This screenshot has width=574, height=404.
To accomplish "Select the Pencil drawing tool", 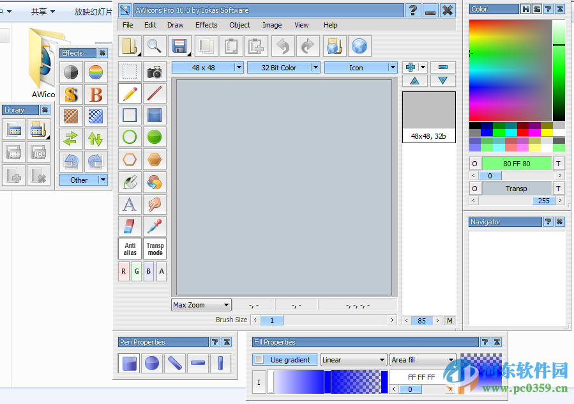I will point(130,93).
